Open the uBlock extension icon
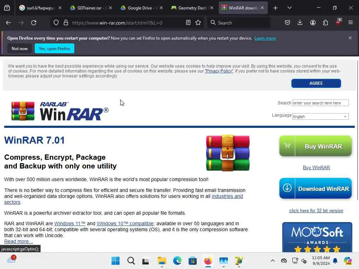359x269 pixels. (338, 22)
